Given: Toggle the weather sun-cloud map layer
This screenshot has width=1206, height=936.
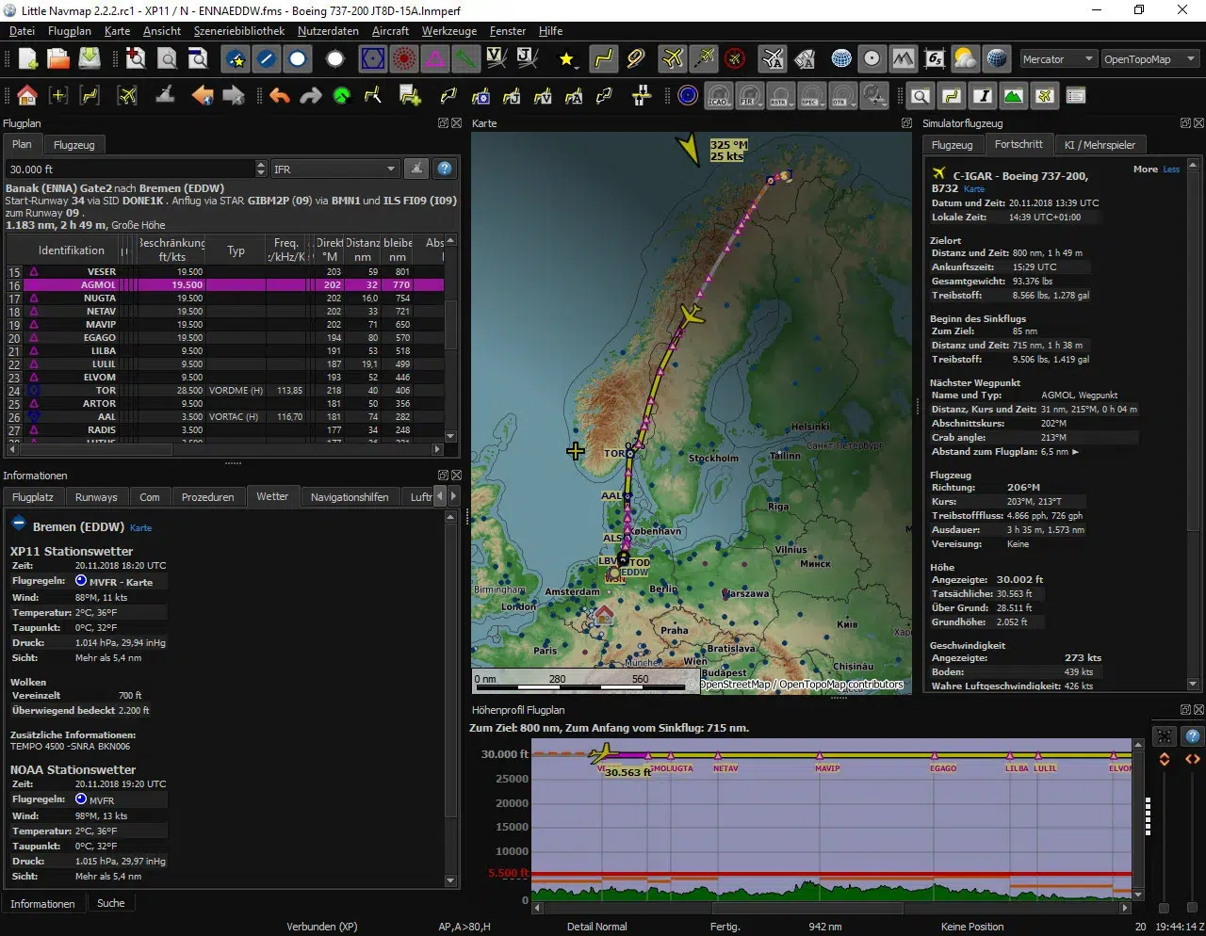Looking at the screenshot, I should coord(965,59).
